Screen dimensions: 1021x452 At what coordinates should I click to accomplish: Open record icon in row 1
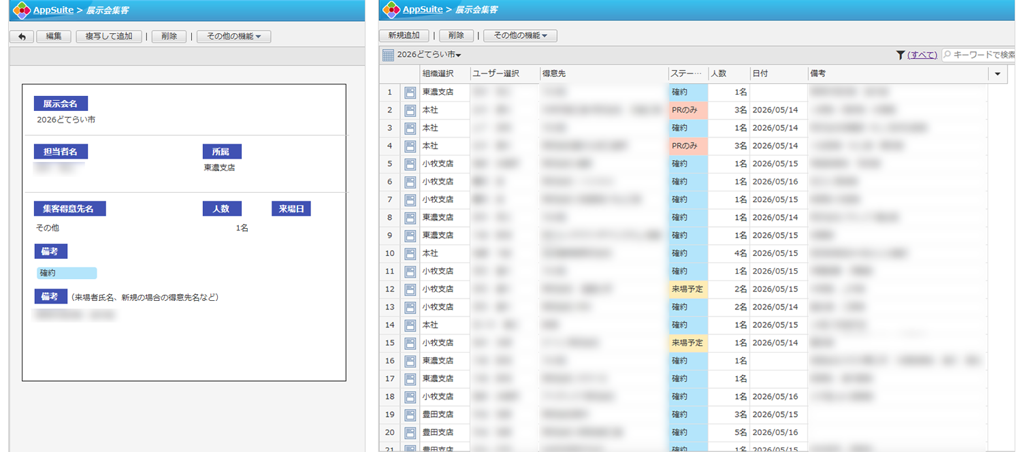(410, 92)
